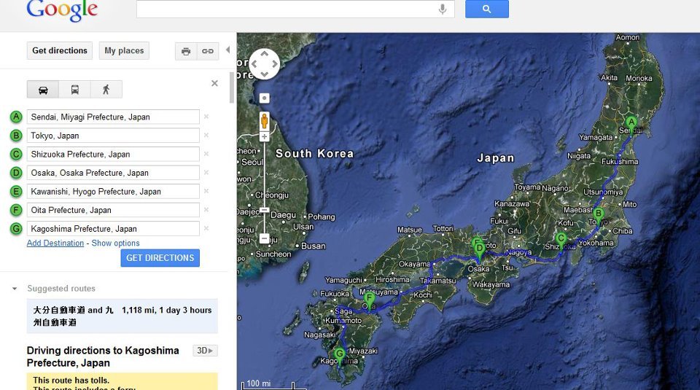700x390 pixels.
Task: Click the green marker A icon
Action: [16, 117]
